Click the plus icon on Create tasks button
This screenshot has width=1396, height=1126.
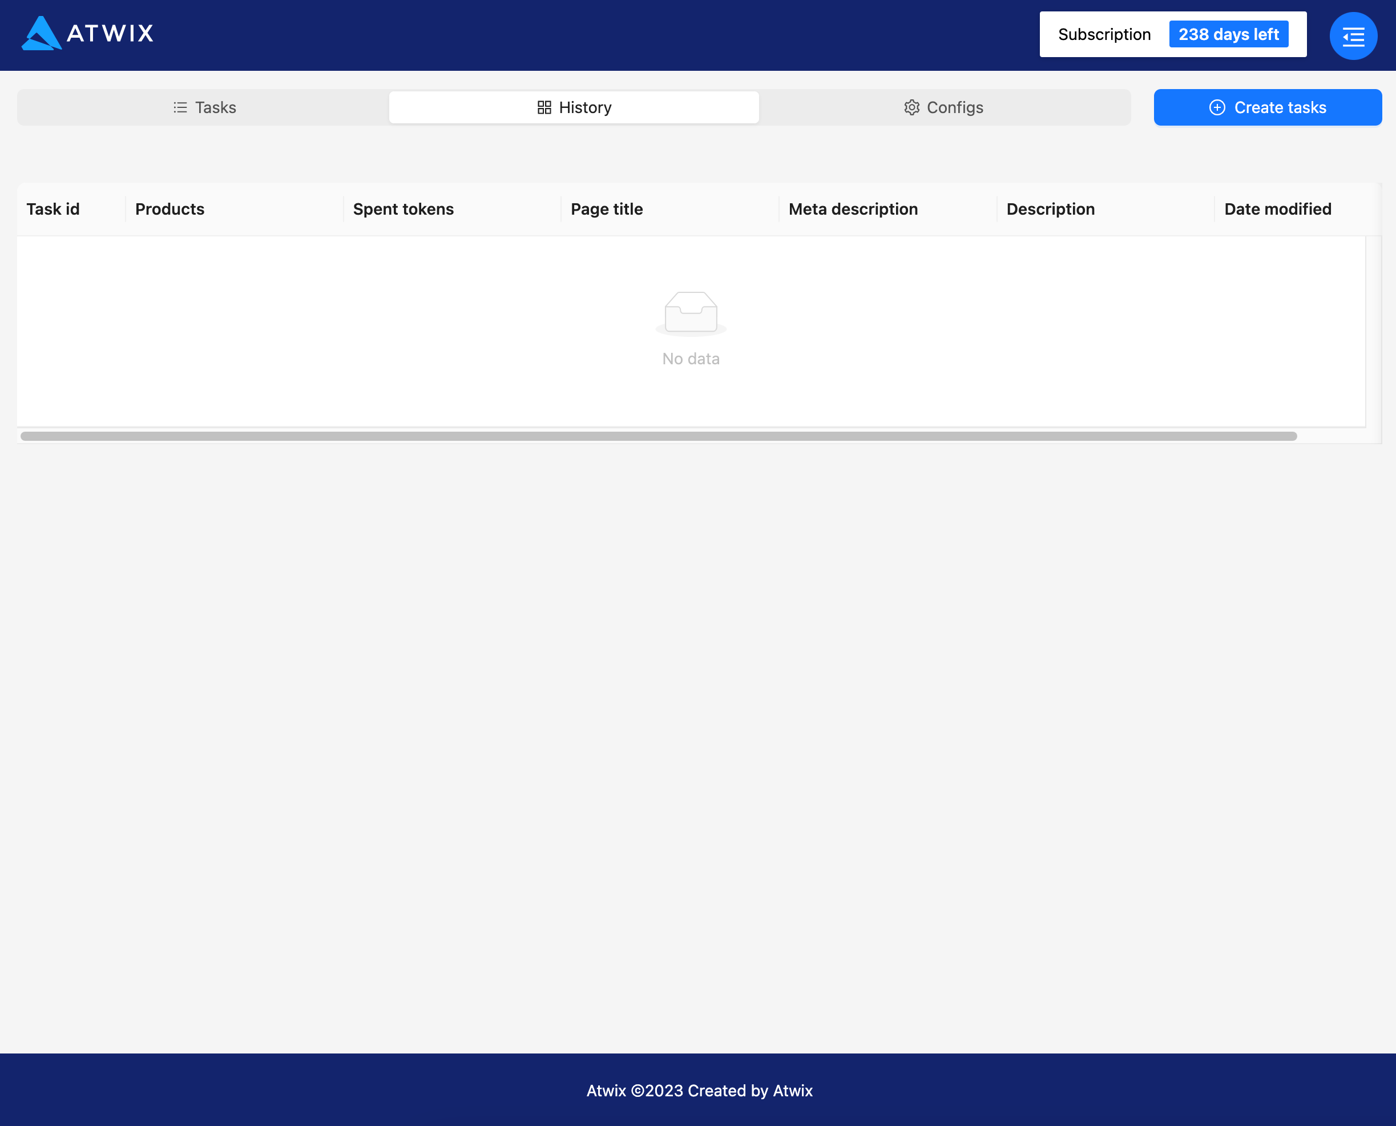click(x=1217, y=107)
